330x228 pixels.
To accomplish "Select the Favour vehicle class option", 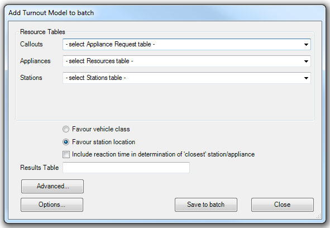I will pyautogui.click(x=66, y=129).
